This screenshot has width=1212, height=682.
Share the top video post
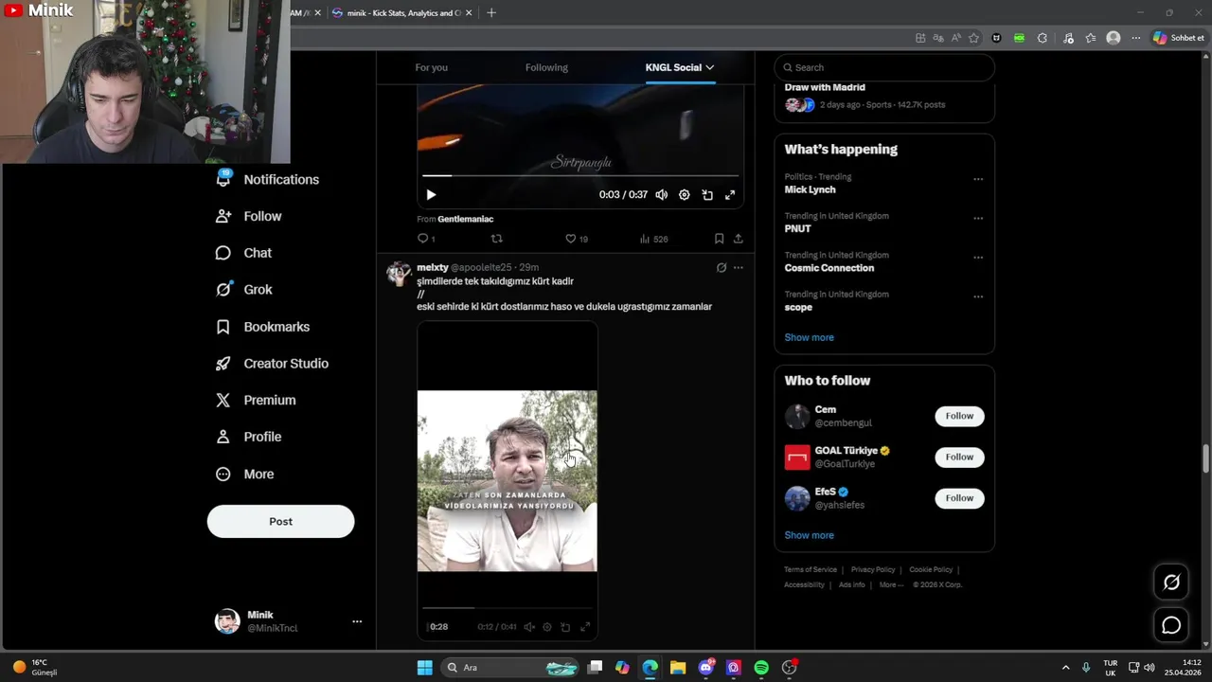739,239
